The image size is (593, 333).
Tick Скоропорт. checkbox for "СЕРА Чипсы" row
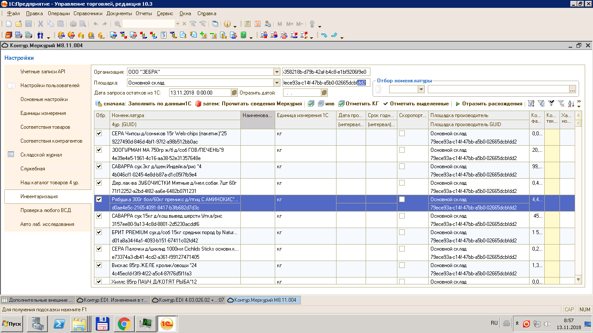pos(402,133)
